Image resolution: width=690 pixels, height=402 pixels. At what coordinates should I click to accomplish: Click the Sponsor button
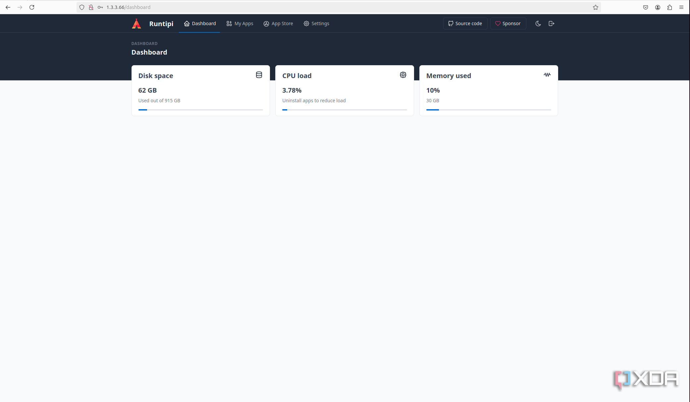(x=508, y=23)
